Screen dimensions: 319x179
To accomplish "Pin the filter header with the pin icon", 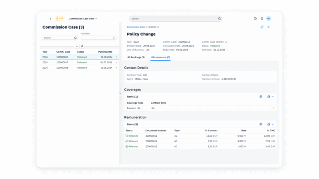I will tap(82, 46).
